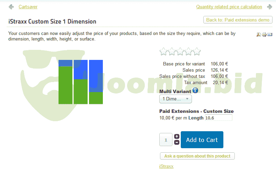Rate product with the second star
Viewport: 276px width, 170px height.
tap(172, 52)
